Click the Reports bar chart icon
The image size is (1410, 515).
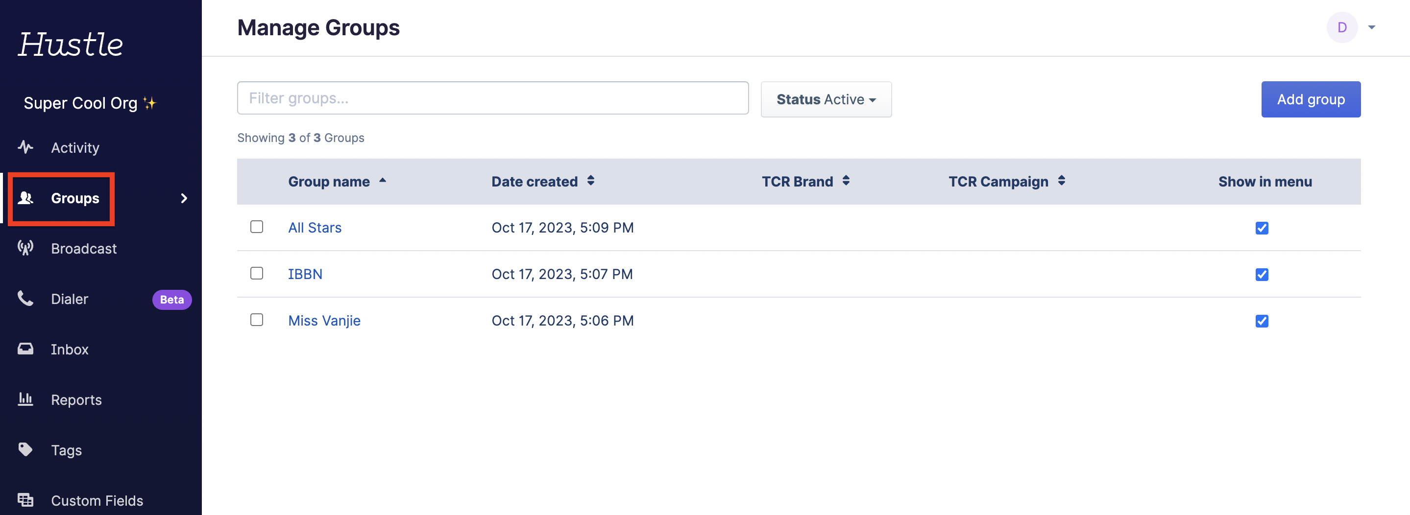(x=25, y=399)
